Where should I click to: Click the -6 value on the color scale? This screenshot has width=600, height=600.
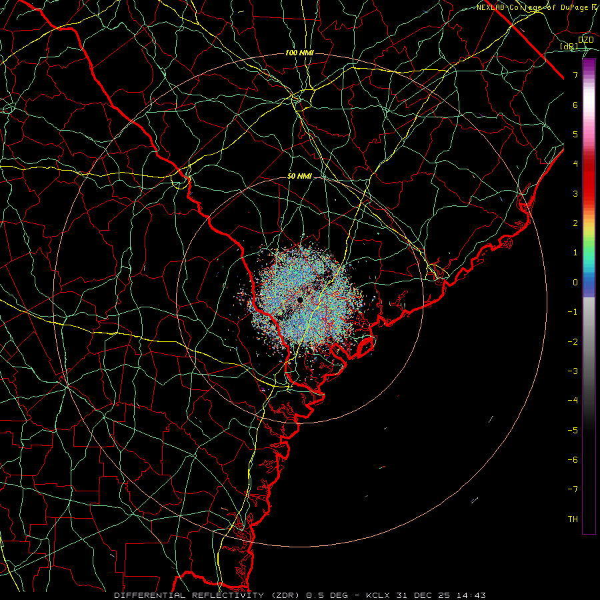click(573, 460)
